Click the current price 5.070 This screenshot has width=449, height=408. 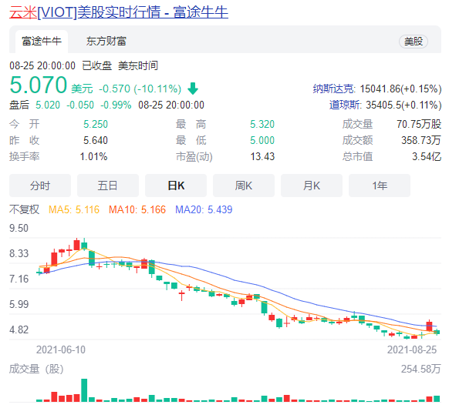(39, 85)
